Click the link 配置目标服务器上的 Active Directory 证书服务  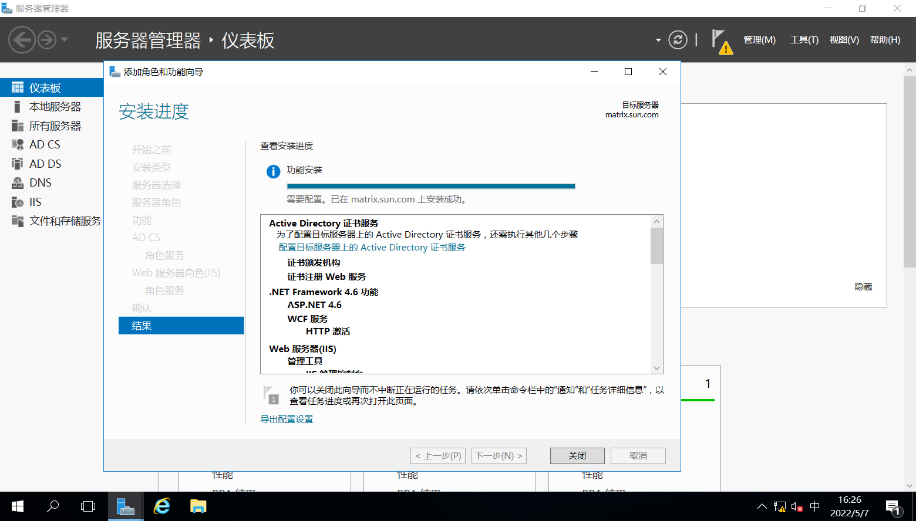point(372,248)
